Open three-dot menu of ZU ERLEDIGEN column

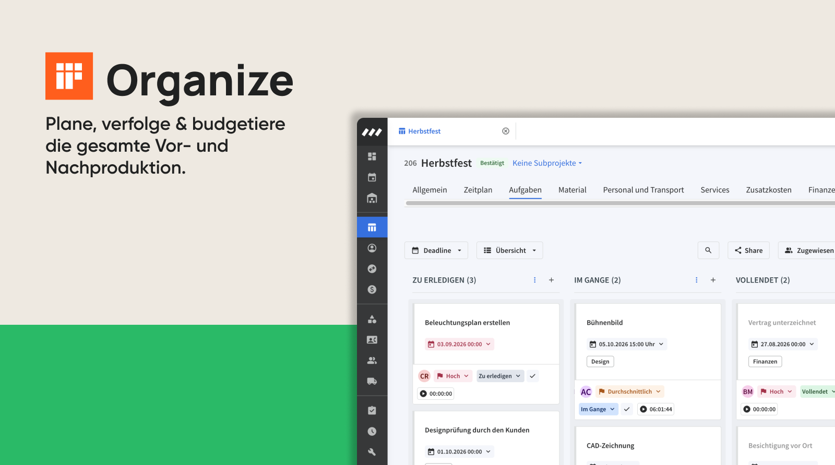[535, 280]
